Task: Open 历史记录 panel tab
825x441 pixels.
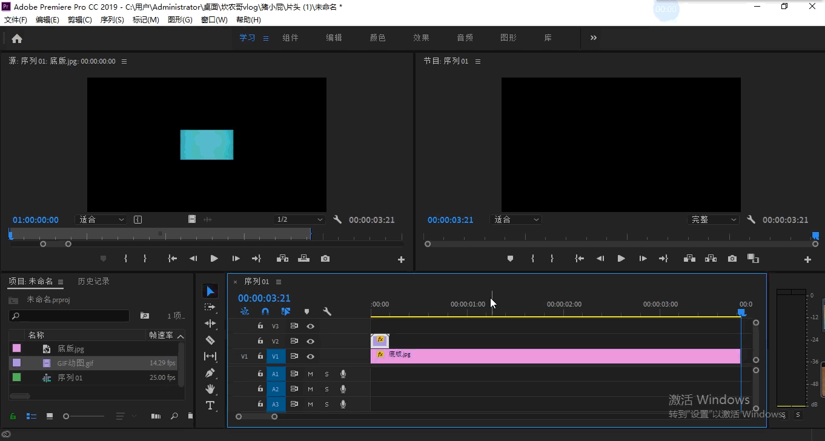Action: coord(94,281)
